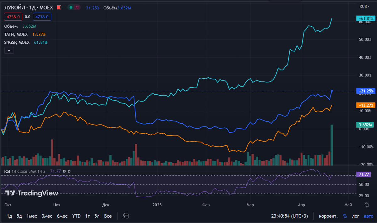This screenshot has width=377, height=223.
Task: Select the 3мес time range
Action: coord(47,216)
